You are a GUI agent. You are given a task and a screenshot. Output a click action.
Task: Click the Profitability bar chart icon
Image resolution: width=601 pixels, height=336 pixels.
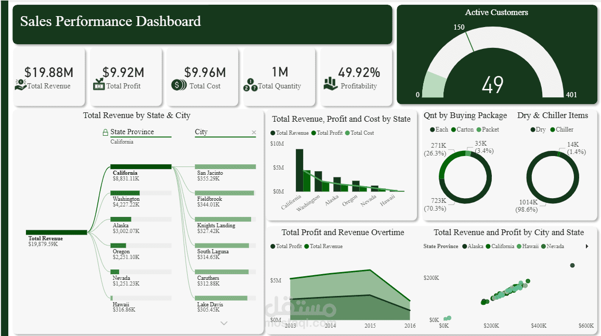pos(331,84)
